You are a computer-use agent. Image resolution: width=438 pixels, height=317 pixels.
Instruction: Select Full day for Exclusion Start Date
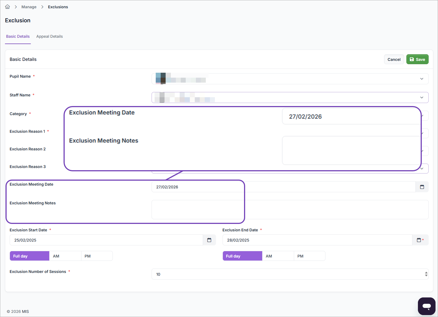29,256
